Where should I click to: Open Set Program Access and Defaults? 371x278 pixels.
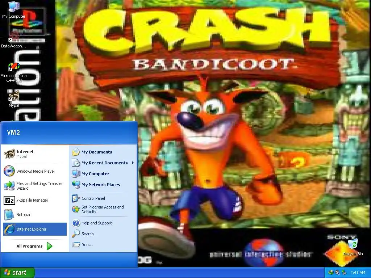click(103, 210)
